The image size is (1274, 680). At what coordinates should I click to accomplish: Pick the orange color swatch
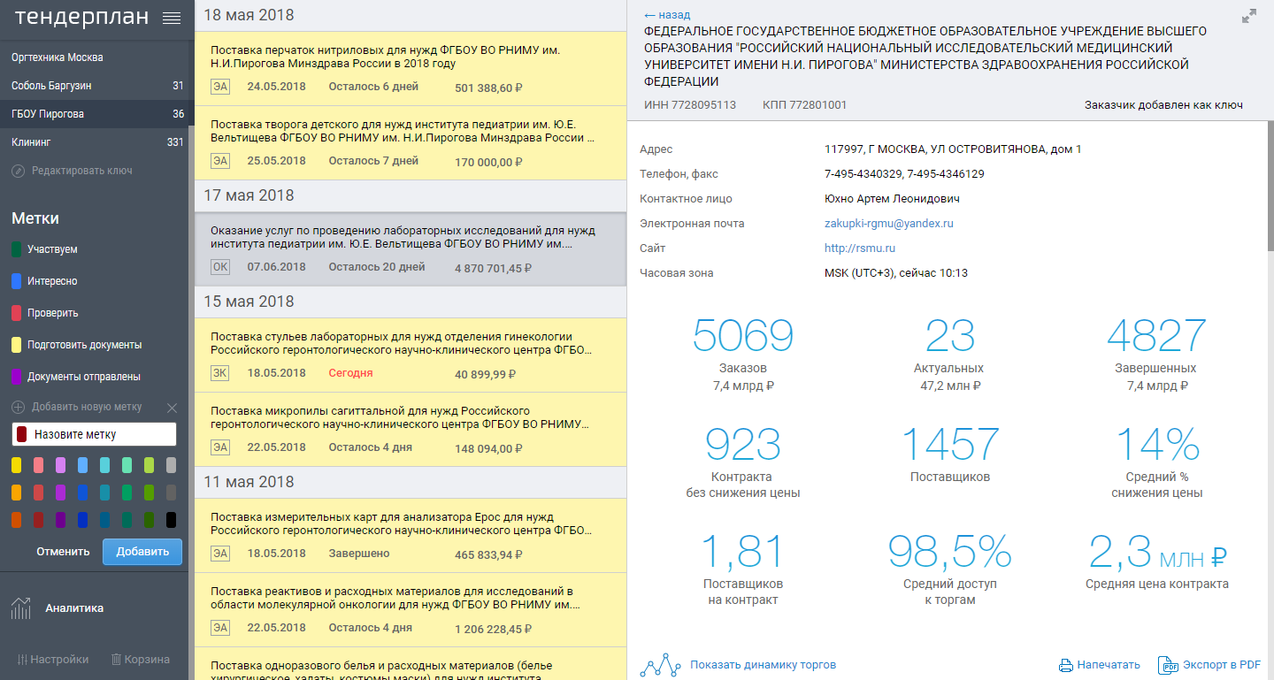tap(17, 493)
